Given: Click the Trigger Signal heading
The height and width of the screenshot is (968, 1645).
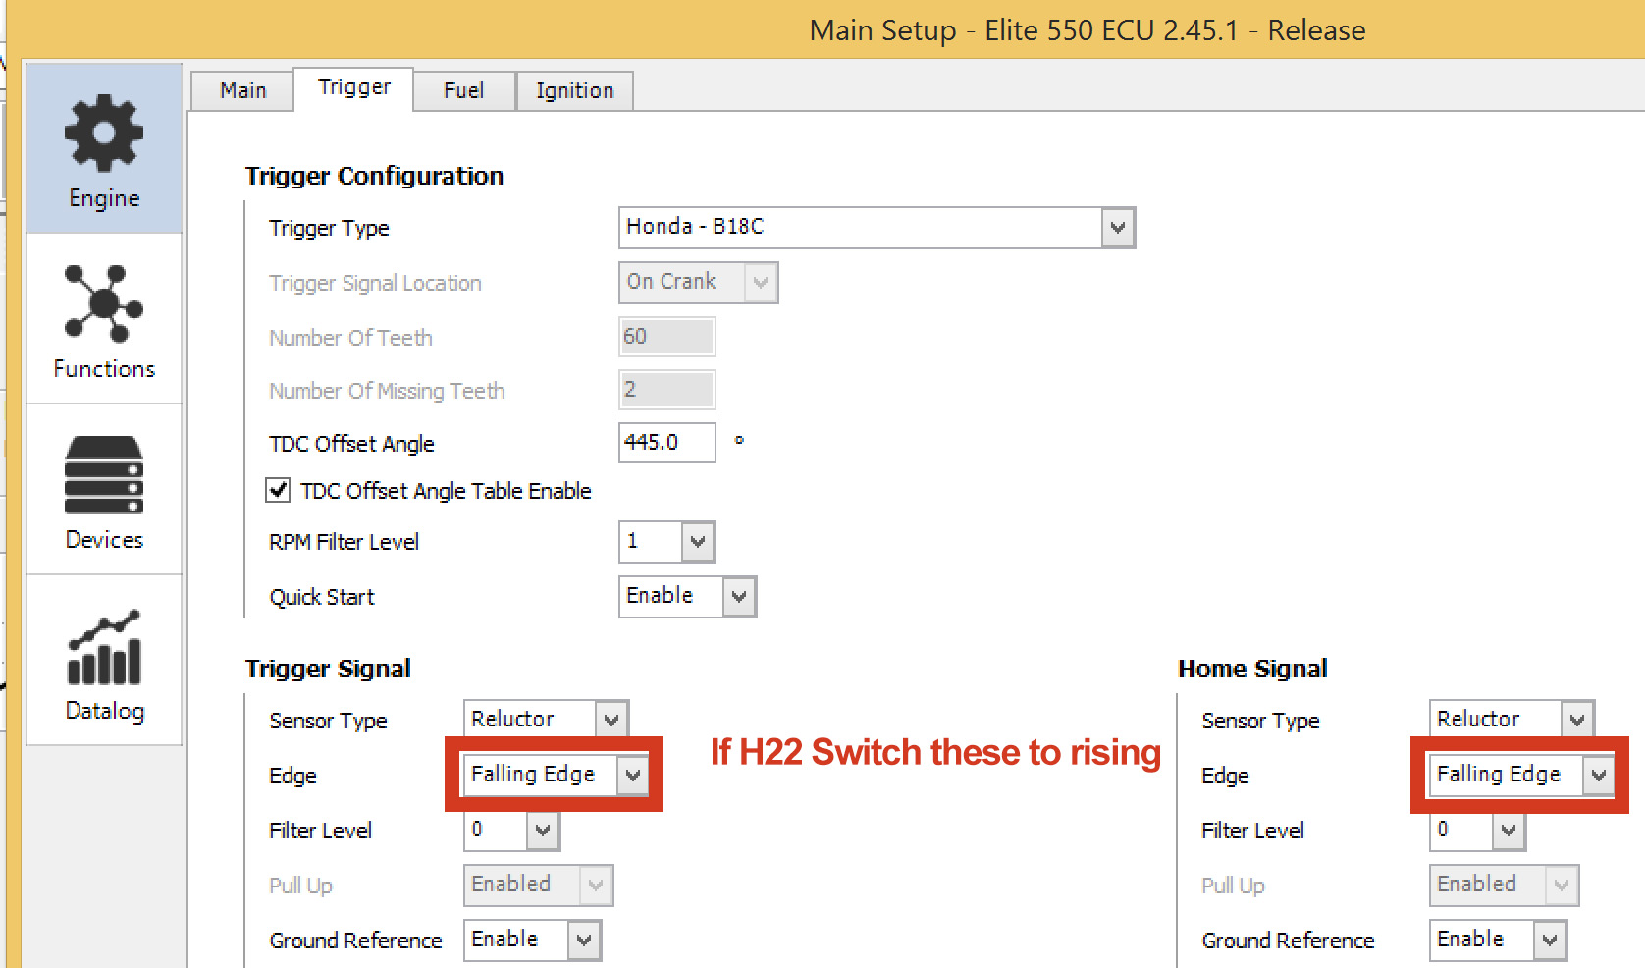Looking at the screenshot, I should (x=328, y=669).
